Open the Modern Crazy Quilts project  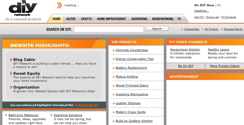pyautogui.click(x=131, y=112)
